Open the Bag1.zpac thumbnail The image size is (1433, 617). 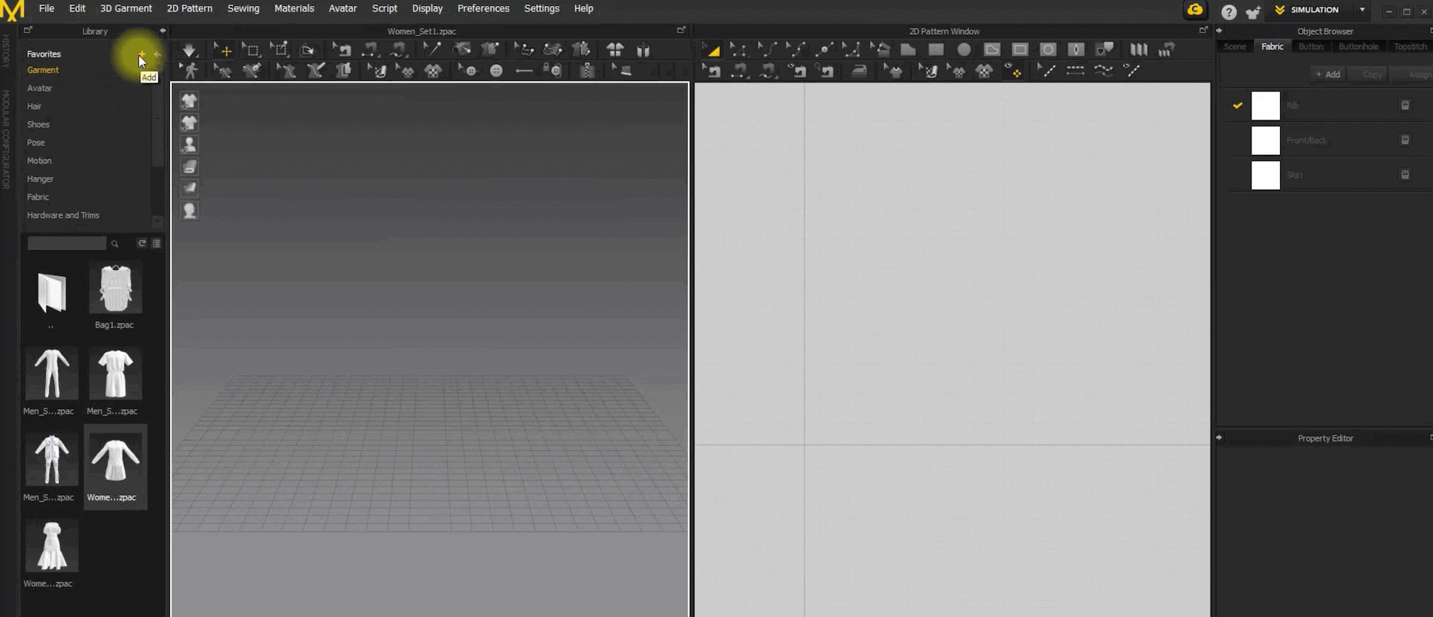tap(115, 289)
